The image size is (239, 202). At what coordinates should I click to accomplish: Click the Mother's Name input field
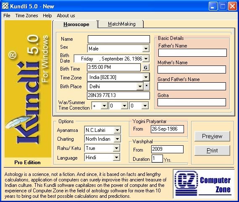pyautogui.click(x=192, y=70)
